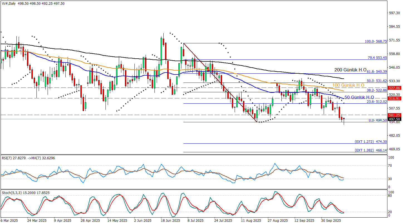Screen dimensions: 403x224
Task: Select the 200 Günlük H.O label
Action: 350,70
